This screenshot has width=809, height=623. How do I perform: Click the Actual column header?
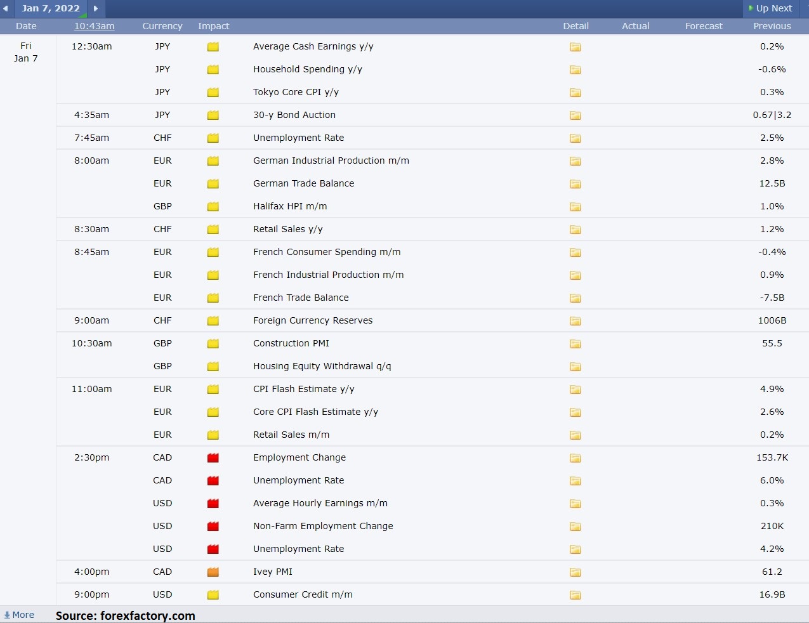[x=636, y=26]
